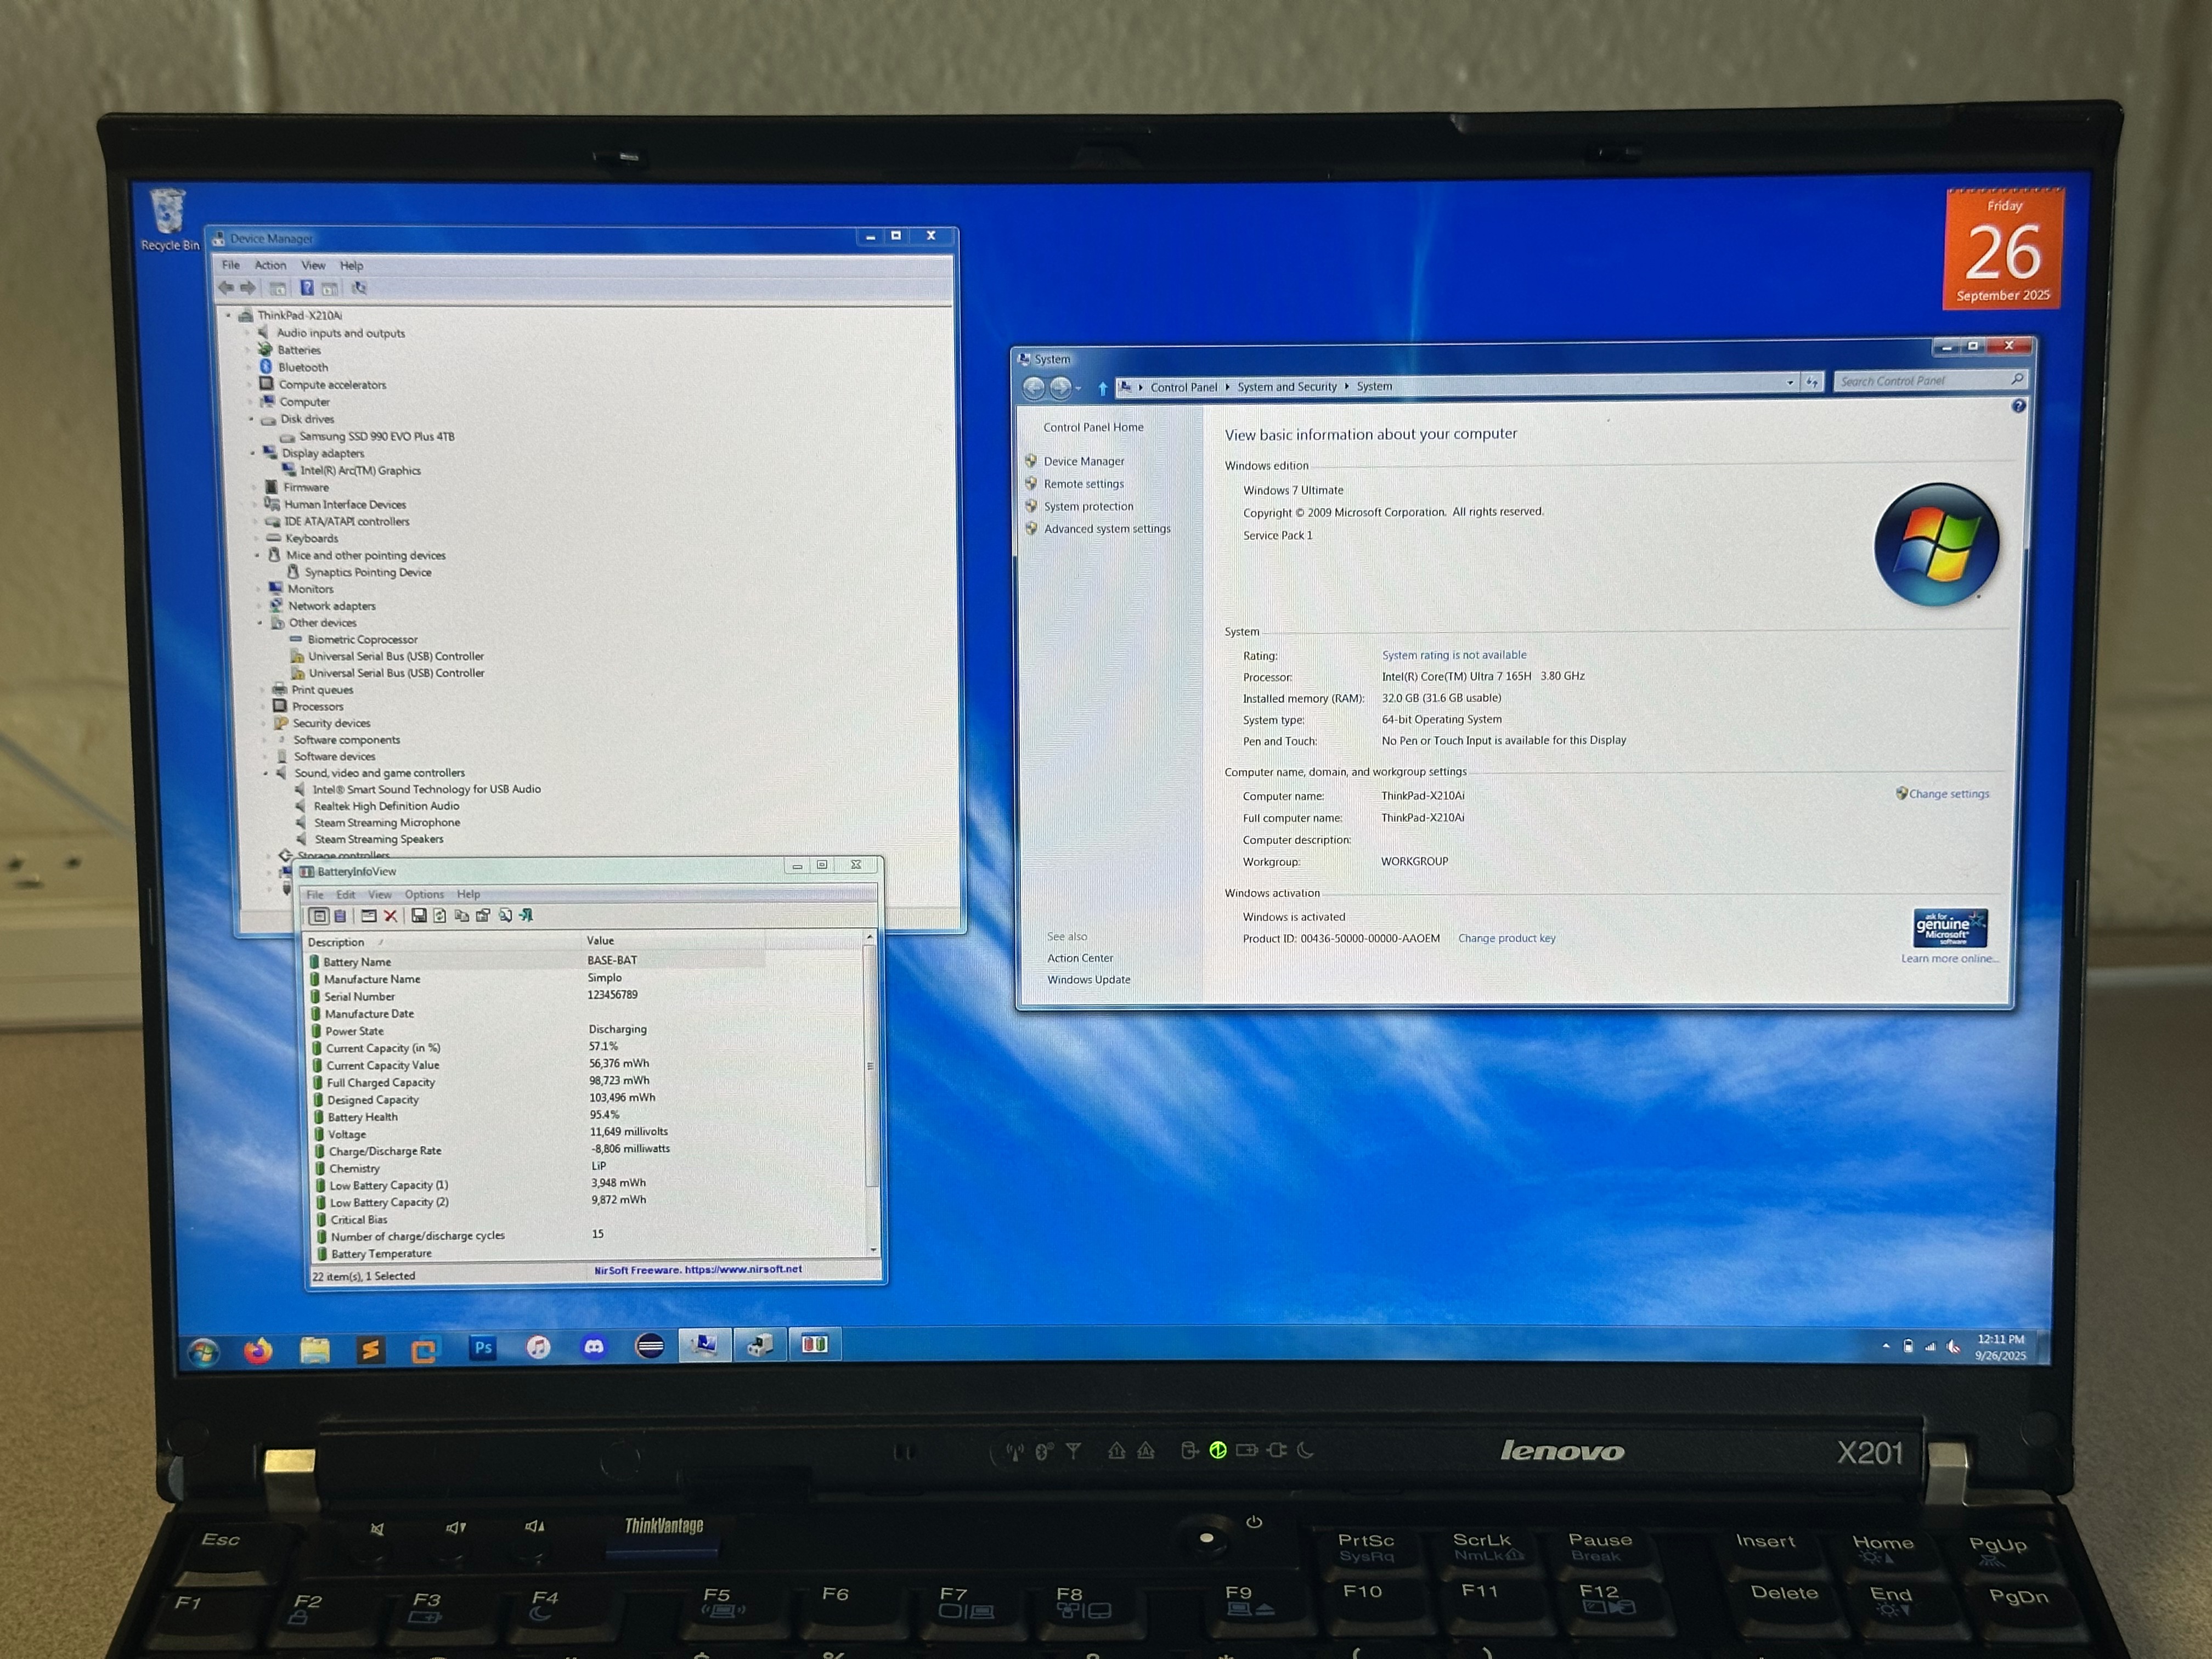Click the Change settings link for computer name
This screenshot has width=2212, height=1659.
[x=1949, y=793]
